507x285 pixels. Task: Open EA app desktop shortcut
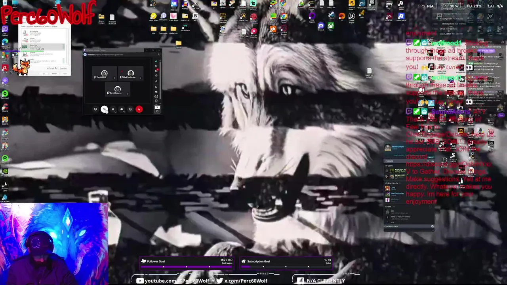tap(341, 16)
